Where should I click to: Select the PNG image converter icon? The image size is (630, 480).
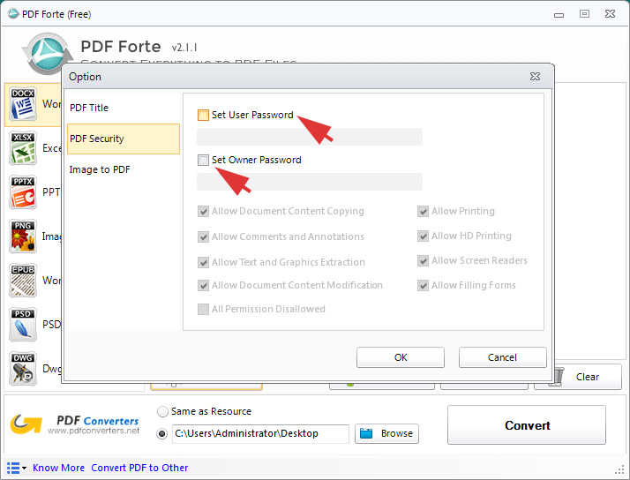pyautogui.click(x=23, y=236)
